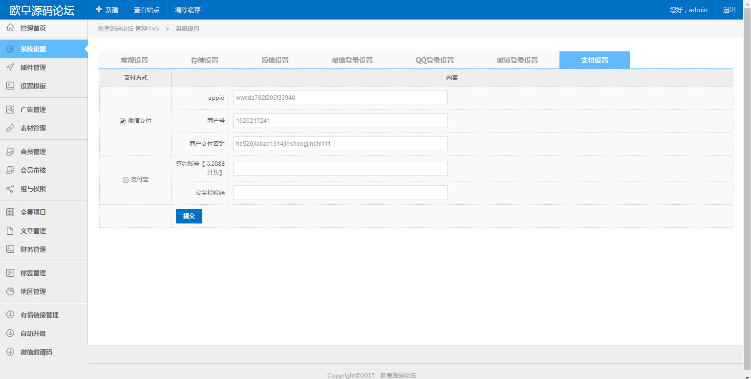Open the QQ登录设置 tab
The height and width of the screenshot is (379, 751).
coord(434,60)
